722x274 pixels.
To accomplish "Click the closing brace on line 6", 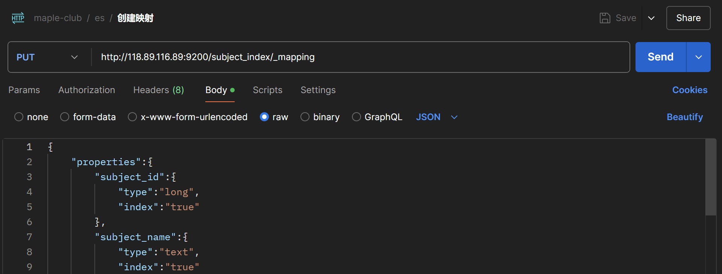I will pyautogui.click(x=97, y=222).
